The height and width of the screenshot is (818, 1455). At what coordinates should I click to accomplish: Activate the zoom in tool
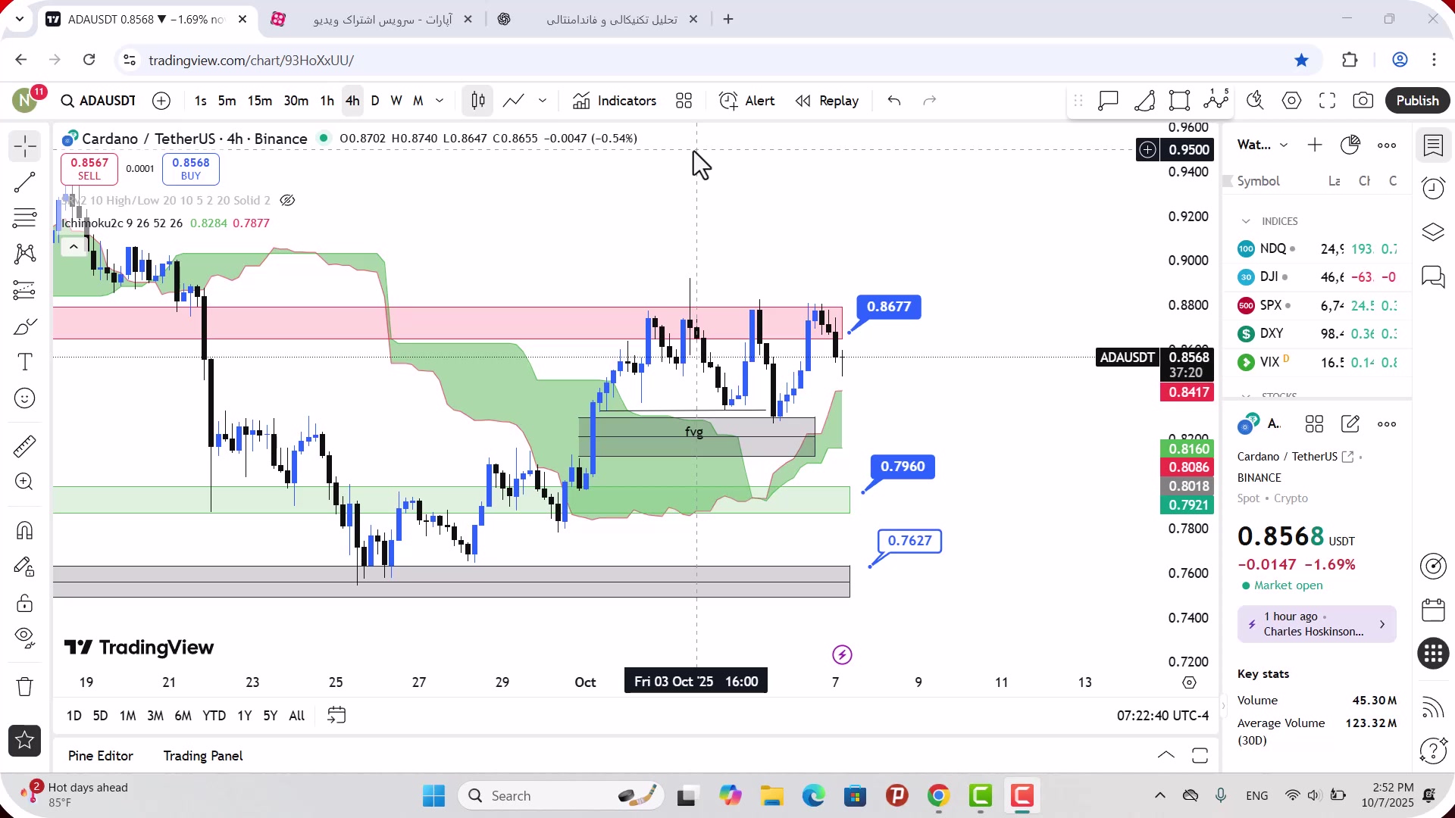click(25, 482)
